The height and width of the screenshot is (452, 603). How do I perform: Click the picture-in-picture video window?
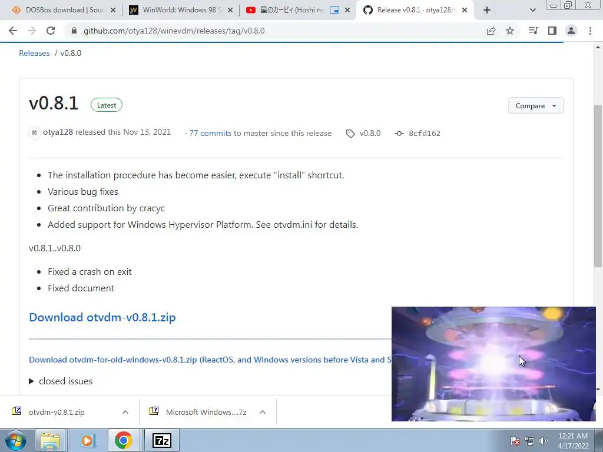(493, 364)
